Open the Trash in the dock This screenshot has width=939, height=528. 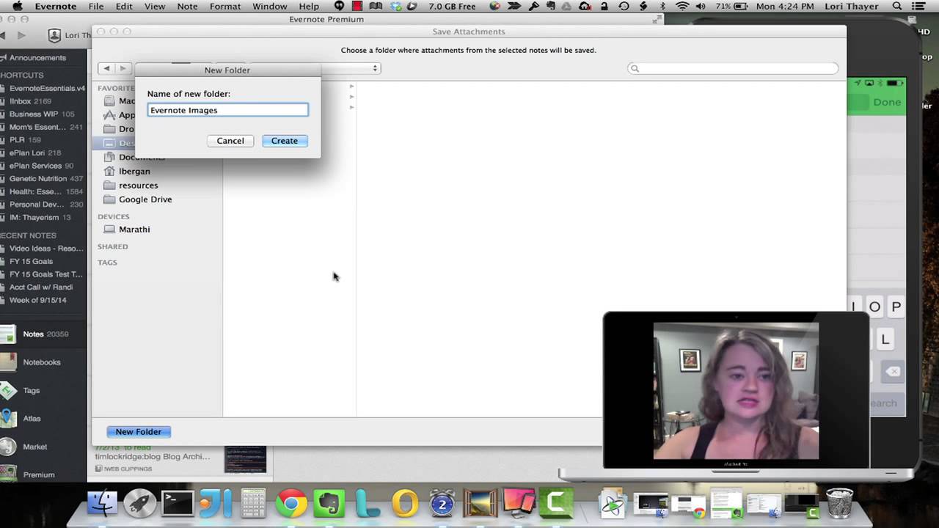(840, 504)
